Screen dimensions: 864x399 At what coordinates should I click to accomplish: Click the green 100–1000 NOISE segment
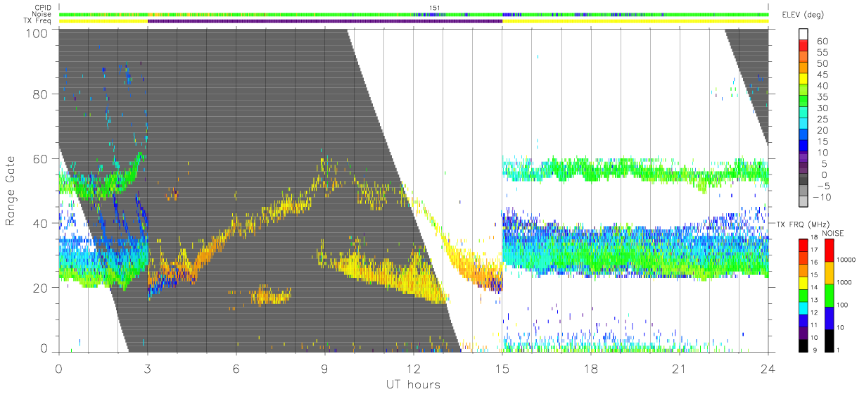tap(831, 296)
